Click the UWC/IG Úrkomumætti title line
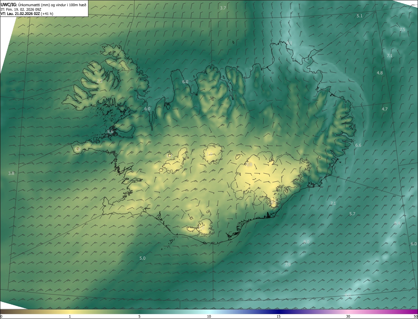The image size is (418, 319). [x=43, y=5]
